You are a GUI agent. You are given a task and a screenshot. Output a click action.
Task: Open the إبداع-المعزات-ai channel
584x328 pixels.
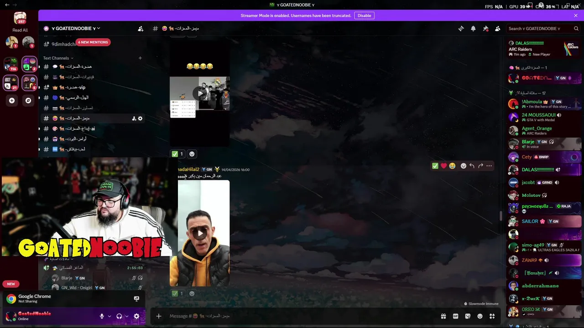tap(93, 128)
